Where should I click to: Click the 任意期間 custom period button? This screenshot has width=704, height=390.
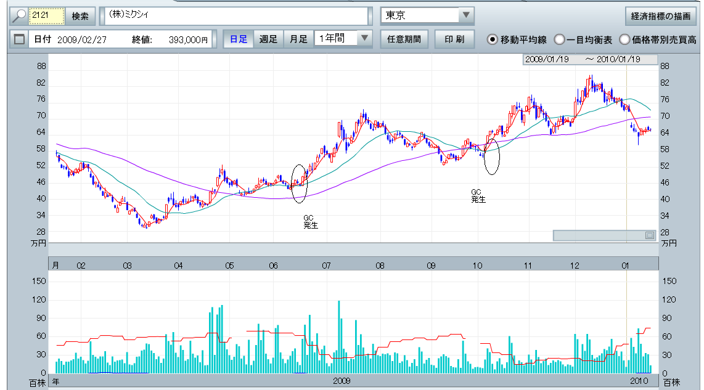tap(404, 39)
